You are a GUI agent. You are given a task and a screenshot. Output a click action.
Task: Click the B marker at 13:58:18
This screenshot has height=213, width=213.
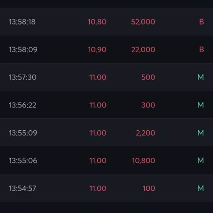tap(201, 22)
